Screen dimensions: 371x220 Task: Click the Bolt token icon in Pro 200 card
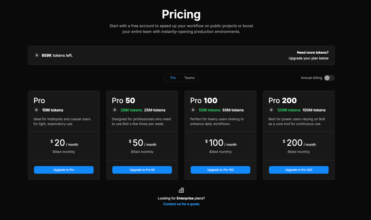click(x=271, y=110)
